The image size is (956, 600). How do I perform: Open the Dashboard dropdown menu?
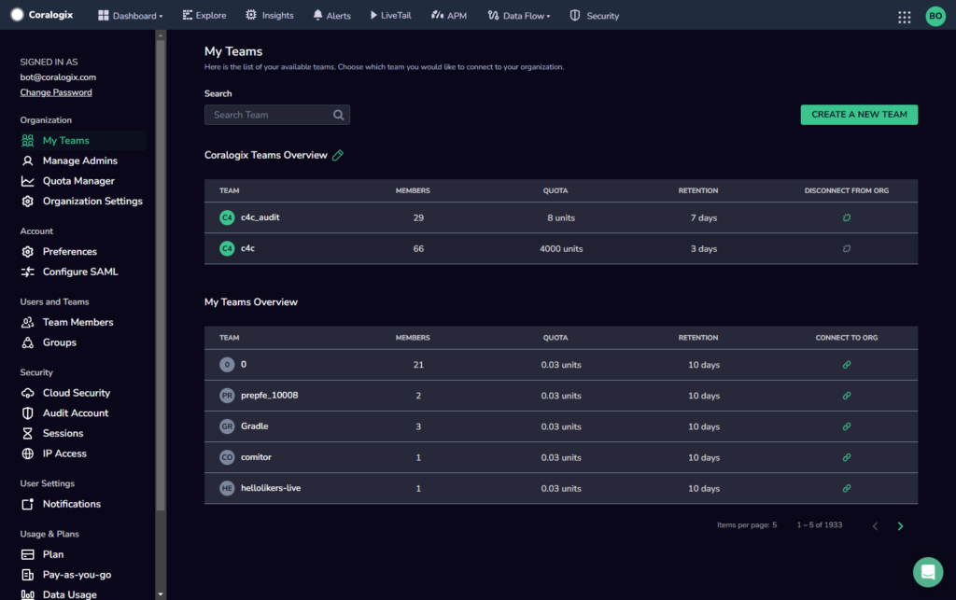pyautogui.click(x=131, y=16)
